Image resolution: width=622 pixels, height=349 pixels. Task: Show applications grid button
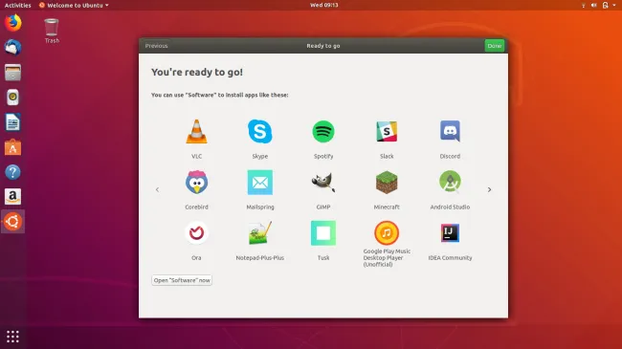coord(12,337)
